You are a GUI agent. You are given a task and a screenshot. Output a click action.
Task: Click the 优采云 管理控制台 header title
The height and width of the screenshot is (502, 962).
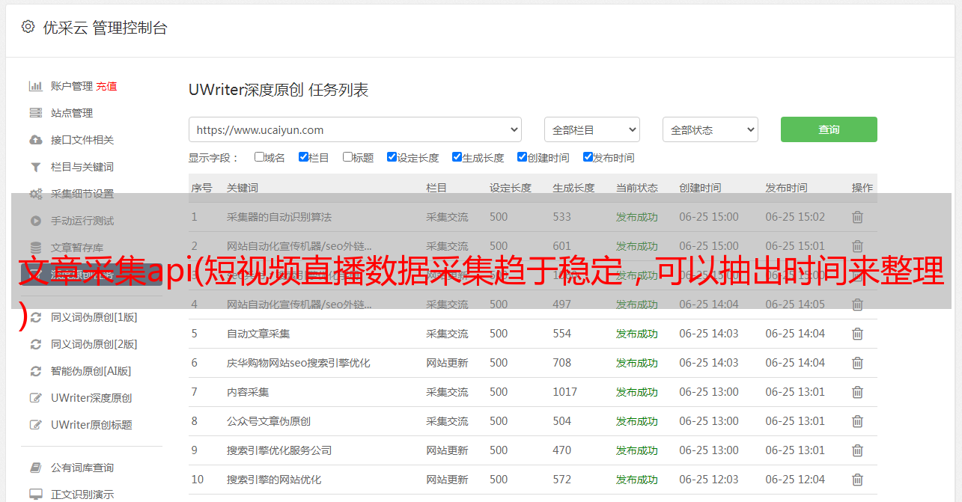pos(105,28)
